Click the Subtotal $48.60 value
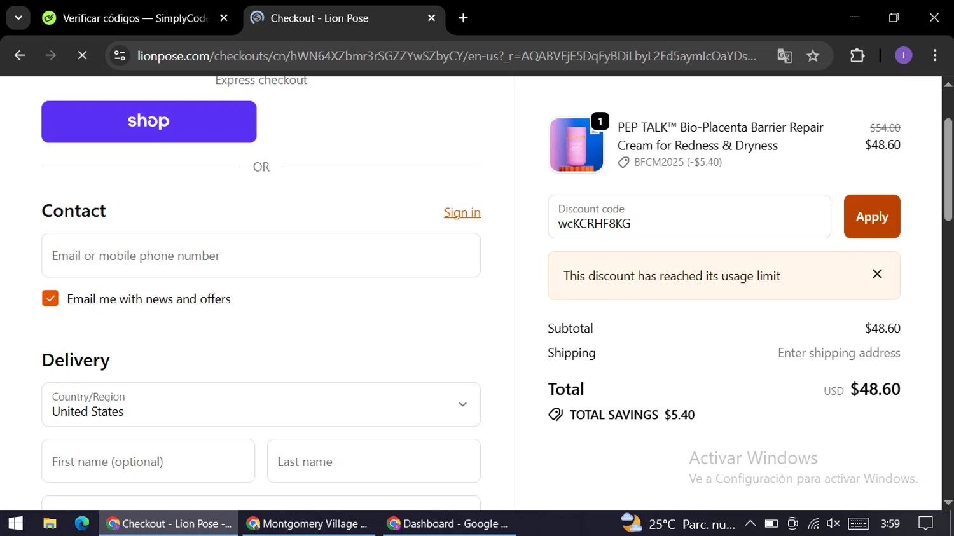 point(883,328)
